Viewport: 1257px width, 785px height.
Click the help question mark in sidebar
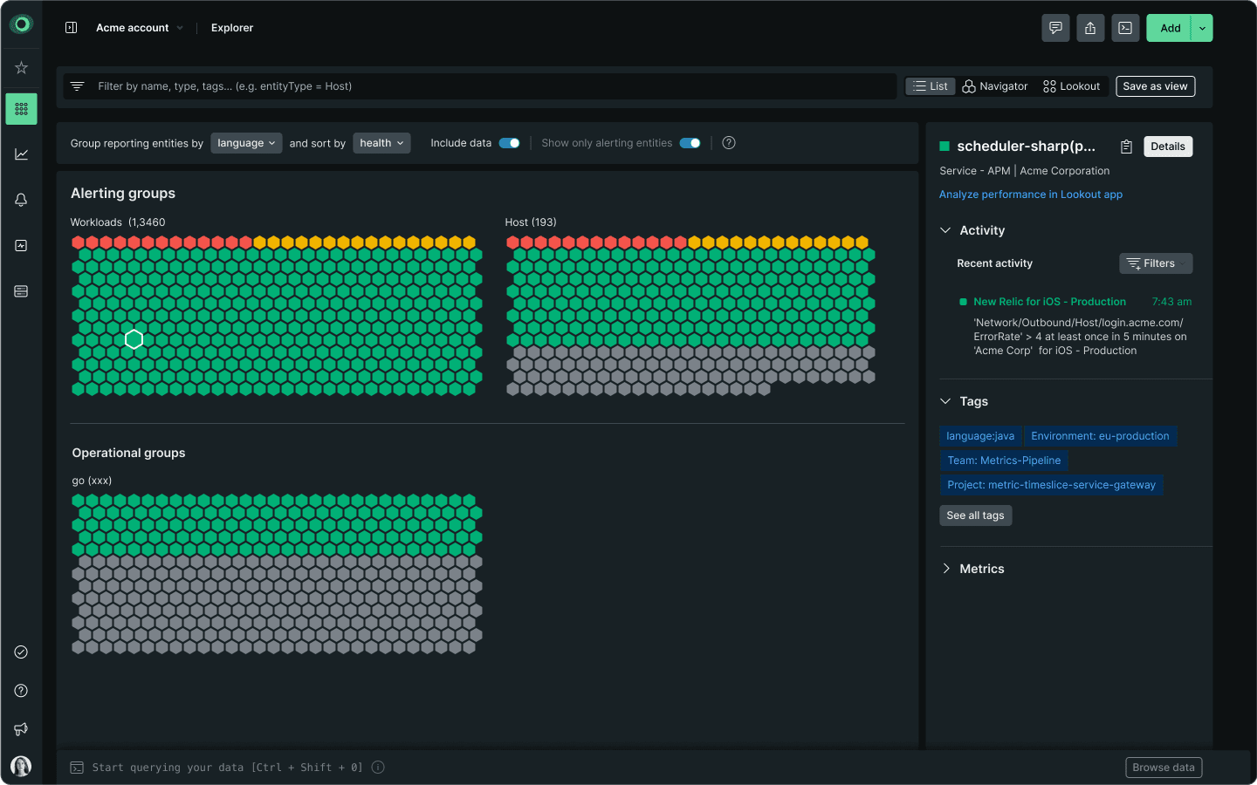coord(21,691)
